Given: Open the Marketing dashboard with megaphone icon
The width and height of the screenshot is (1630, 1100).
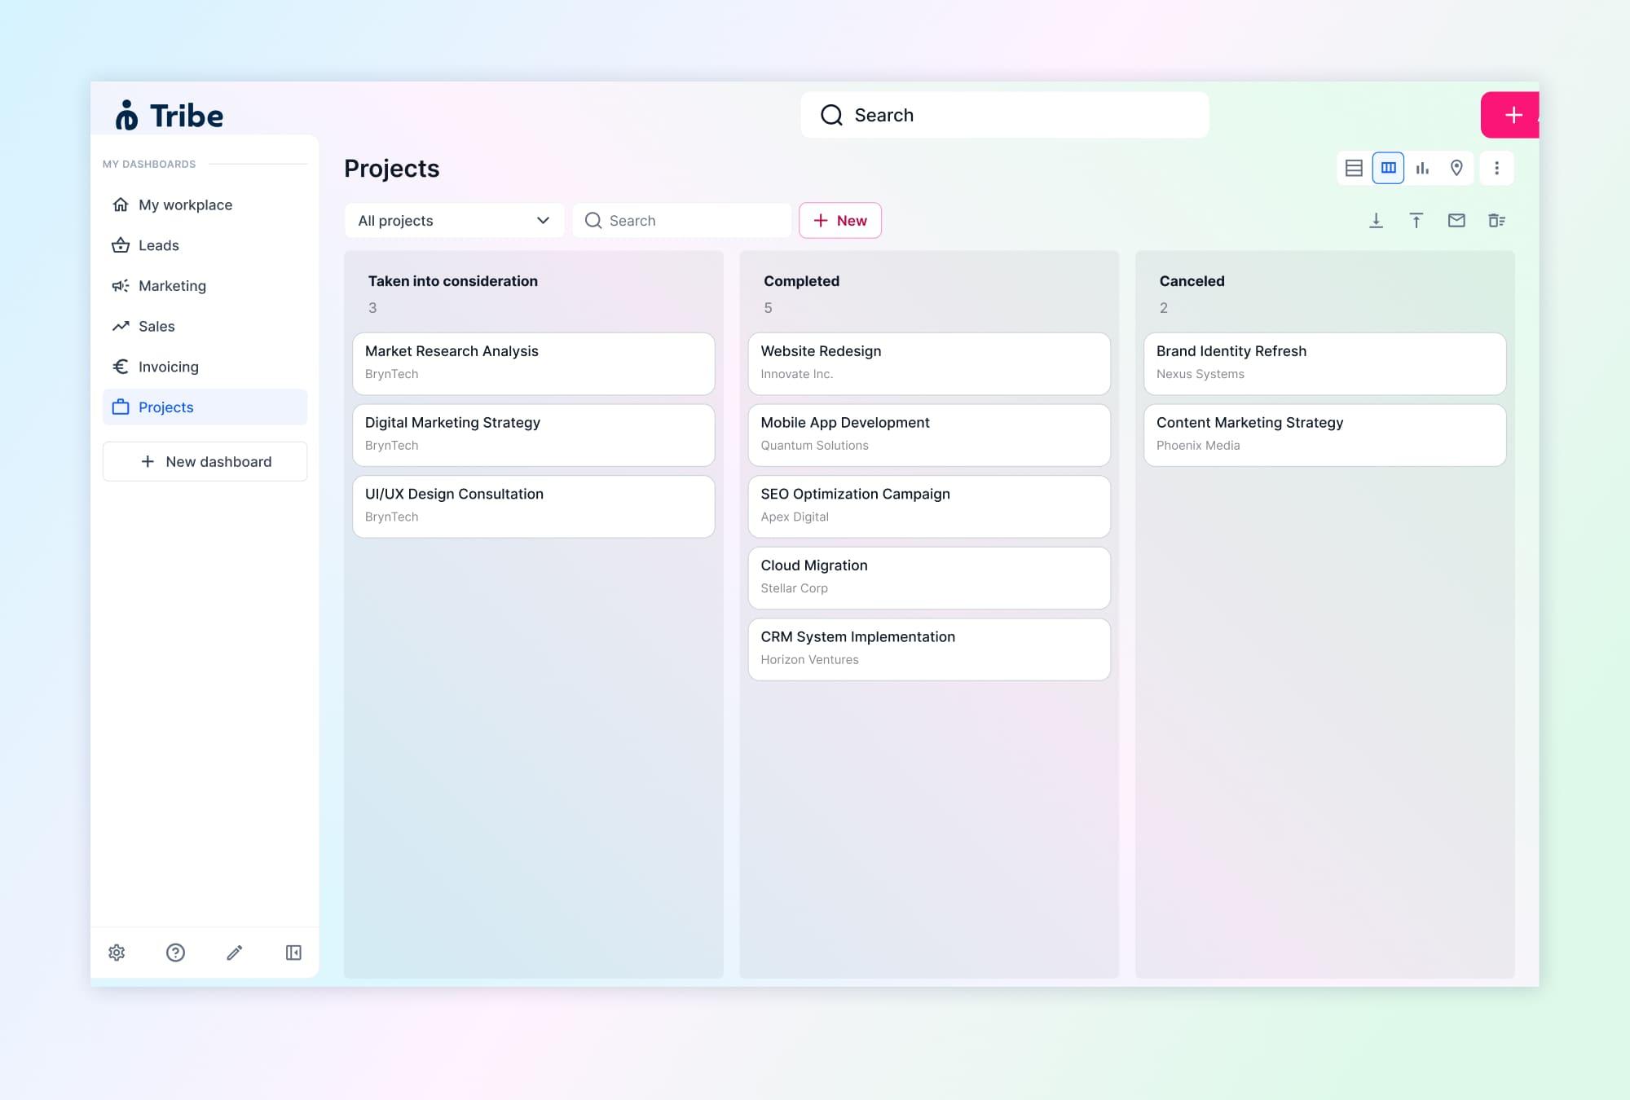Looking at the screenshot, I should pyautogui.click(x=172, y=286).
